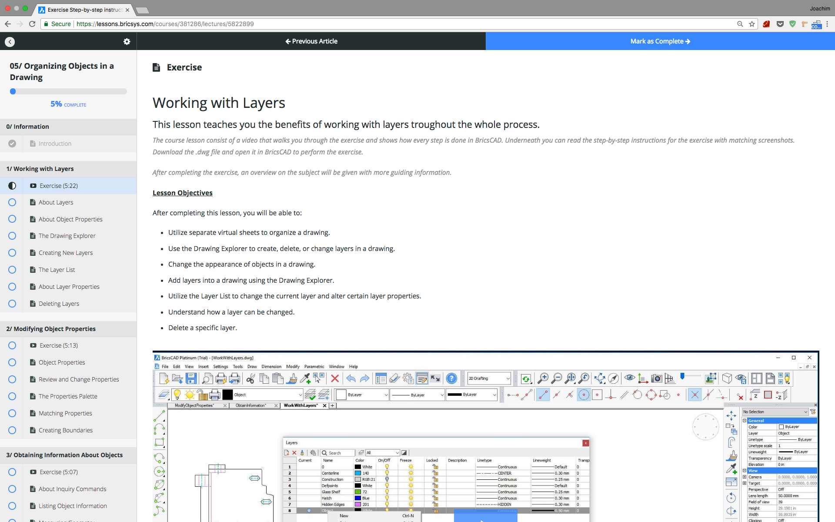The width and height of the screenshot is (835, 522).
Task: Click the green Glass Shelf color swatch
Action: 358,492
